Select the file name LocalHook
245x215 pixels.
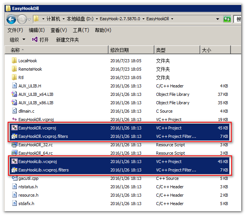point(28,61)
